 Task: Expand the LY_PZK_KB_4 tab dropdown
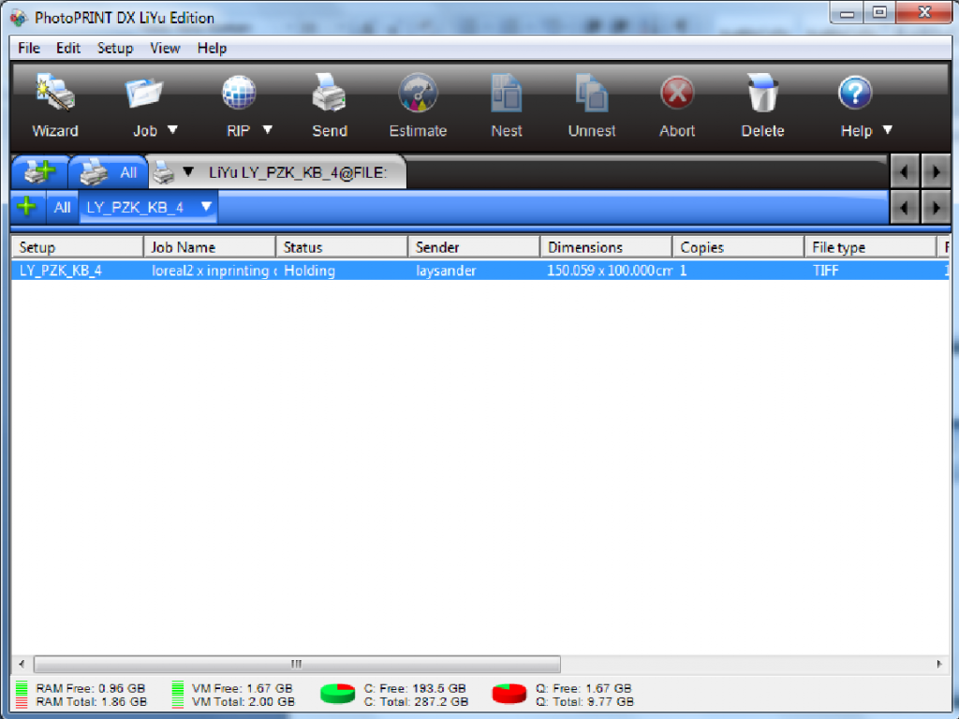click(206, 207)
